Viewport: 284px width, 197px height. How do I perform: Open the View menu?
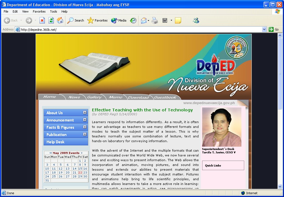[25, 11]
